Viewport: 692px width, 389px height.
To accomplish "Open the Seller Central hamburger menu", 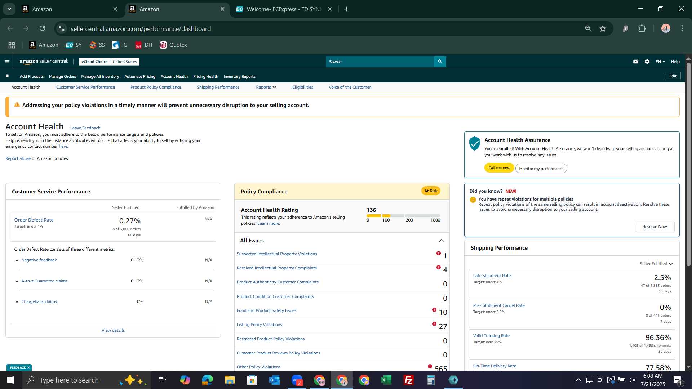I will point(7,62).
